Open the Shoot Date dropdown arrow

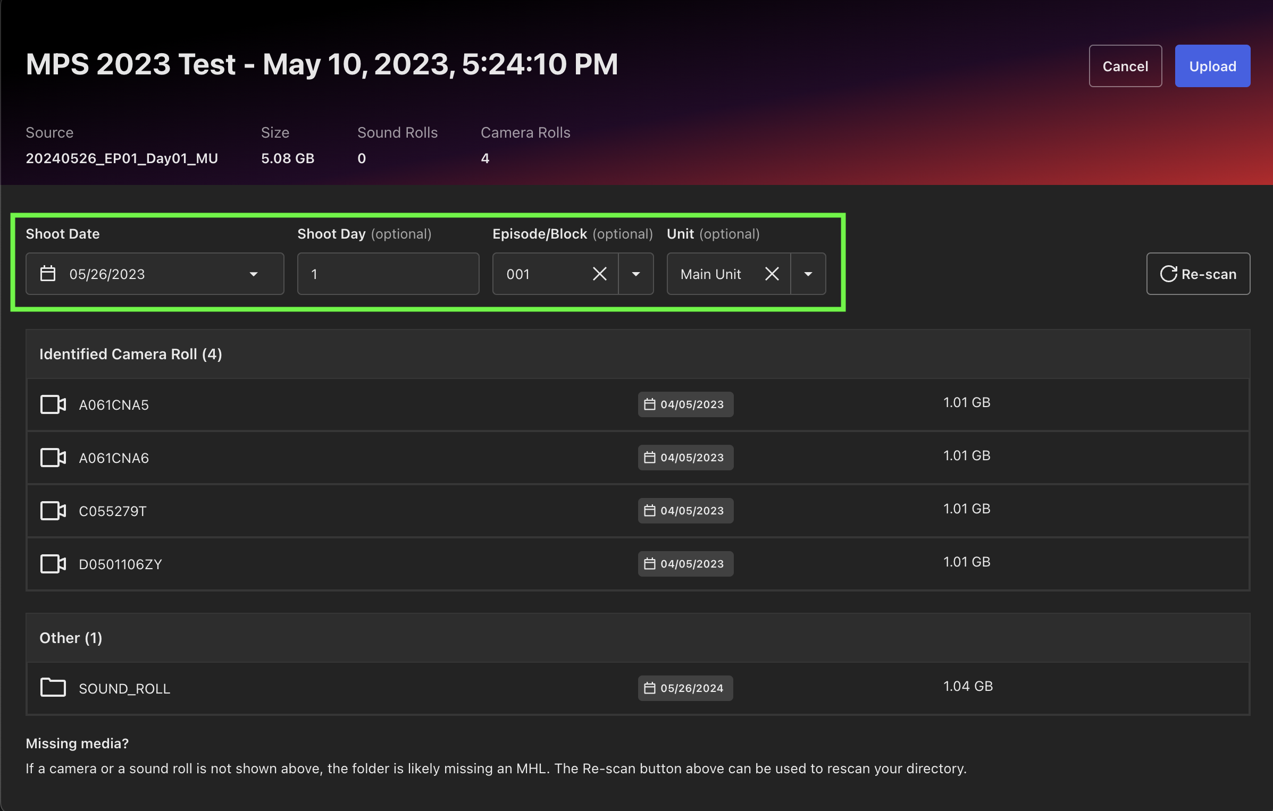tap(254, 274)
